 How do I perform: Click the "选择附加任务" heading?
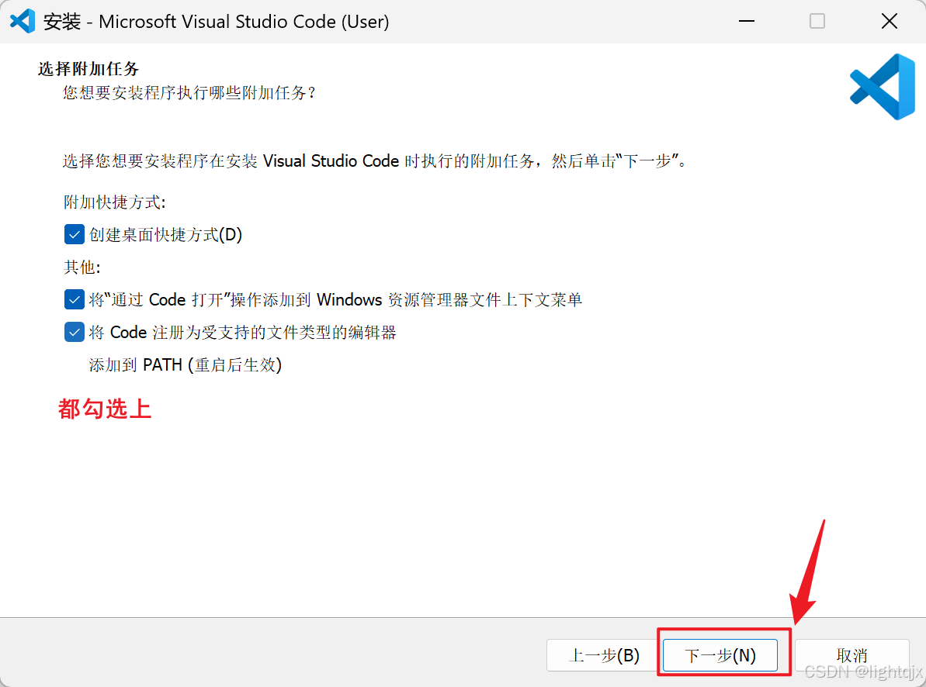pos(88,68)
